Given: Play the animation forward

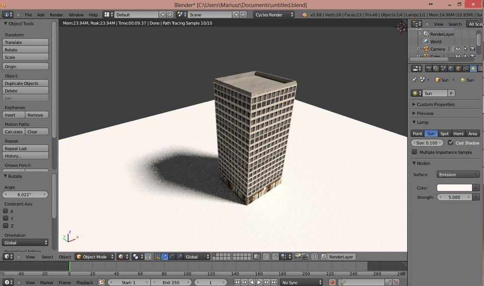Looking at the screenshot, I should point(259,282).
